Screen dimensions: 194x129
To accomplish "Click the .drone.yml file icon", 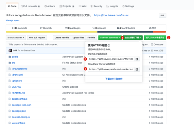I will [9, 75].
